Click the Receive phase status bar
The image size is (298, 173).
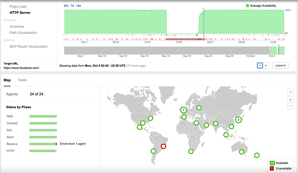point(43,144)
